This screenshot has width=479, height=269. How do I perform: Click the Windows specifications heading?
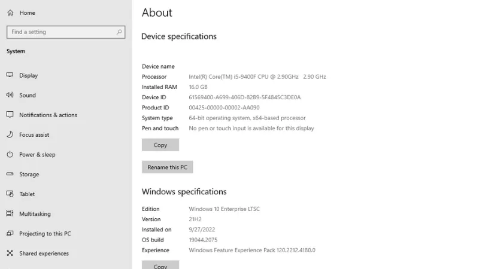click(x=184, y=192)
